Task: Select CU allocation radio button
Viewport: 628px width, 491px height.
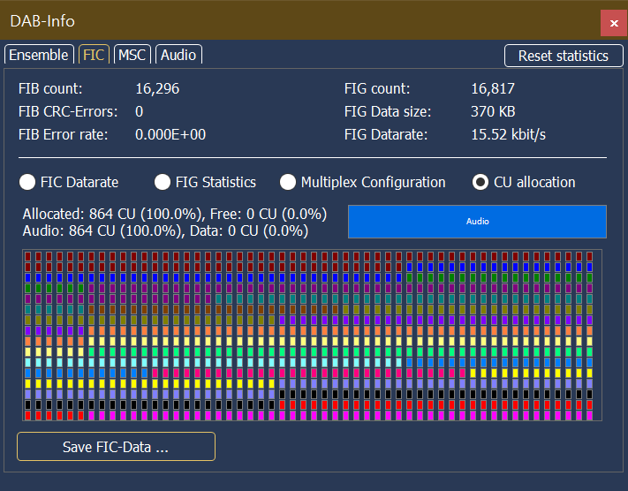Action: 480,182
